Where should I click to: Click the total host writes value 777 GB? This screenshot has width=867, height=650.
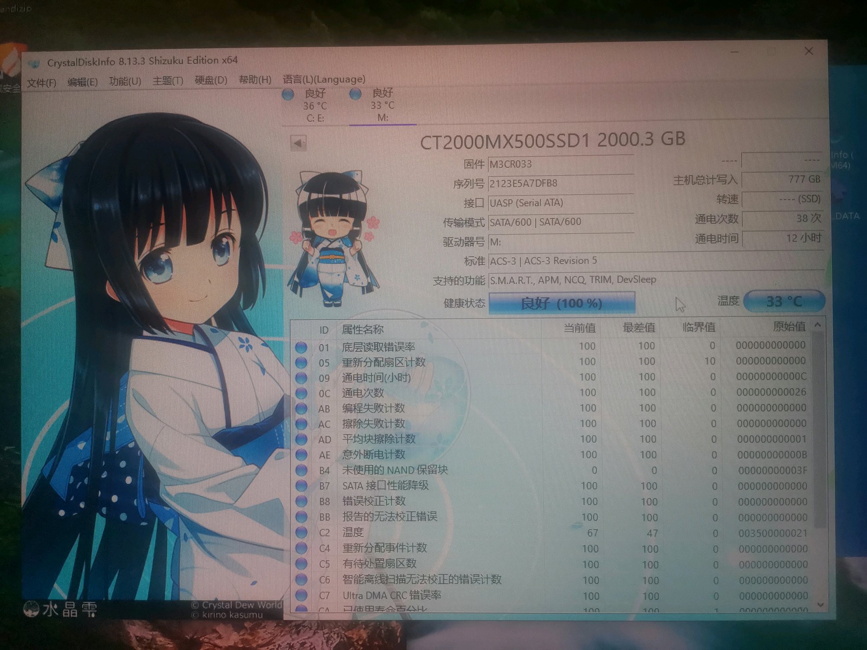click(x=782, y=179)
